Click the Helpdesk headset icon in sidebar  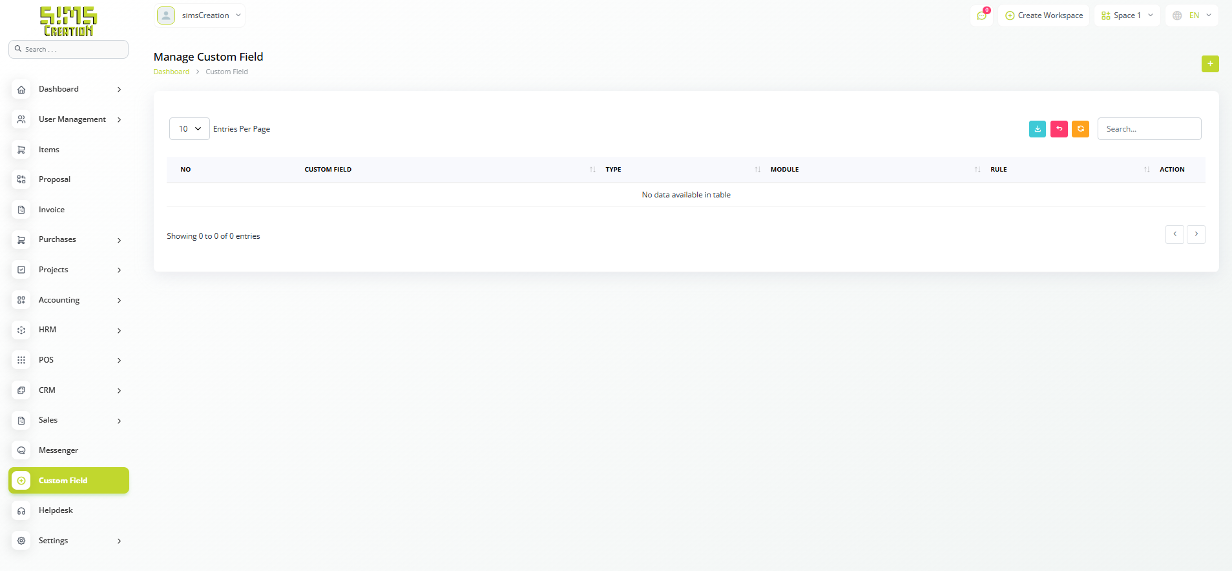[21, 511]
